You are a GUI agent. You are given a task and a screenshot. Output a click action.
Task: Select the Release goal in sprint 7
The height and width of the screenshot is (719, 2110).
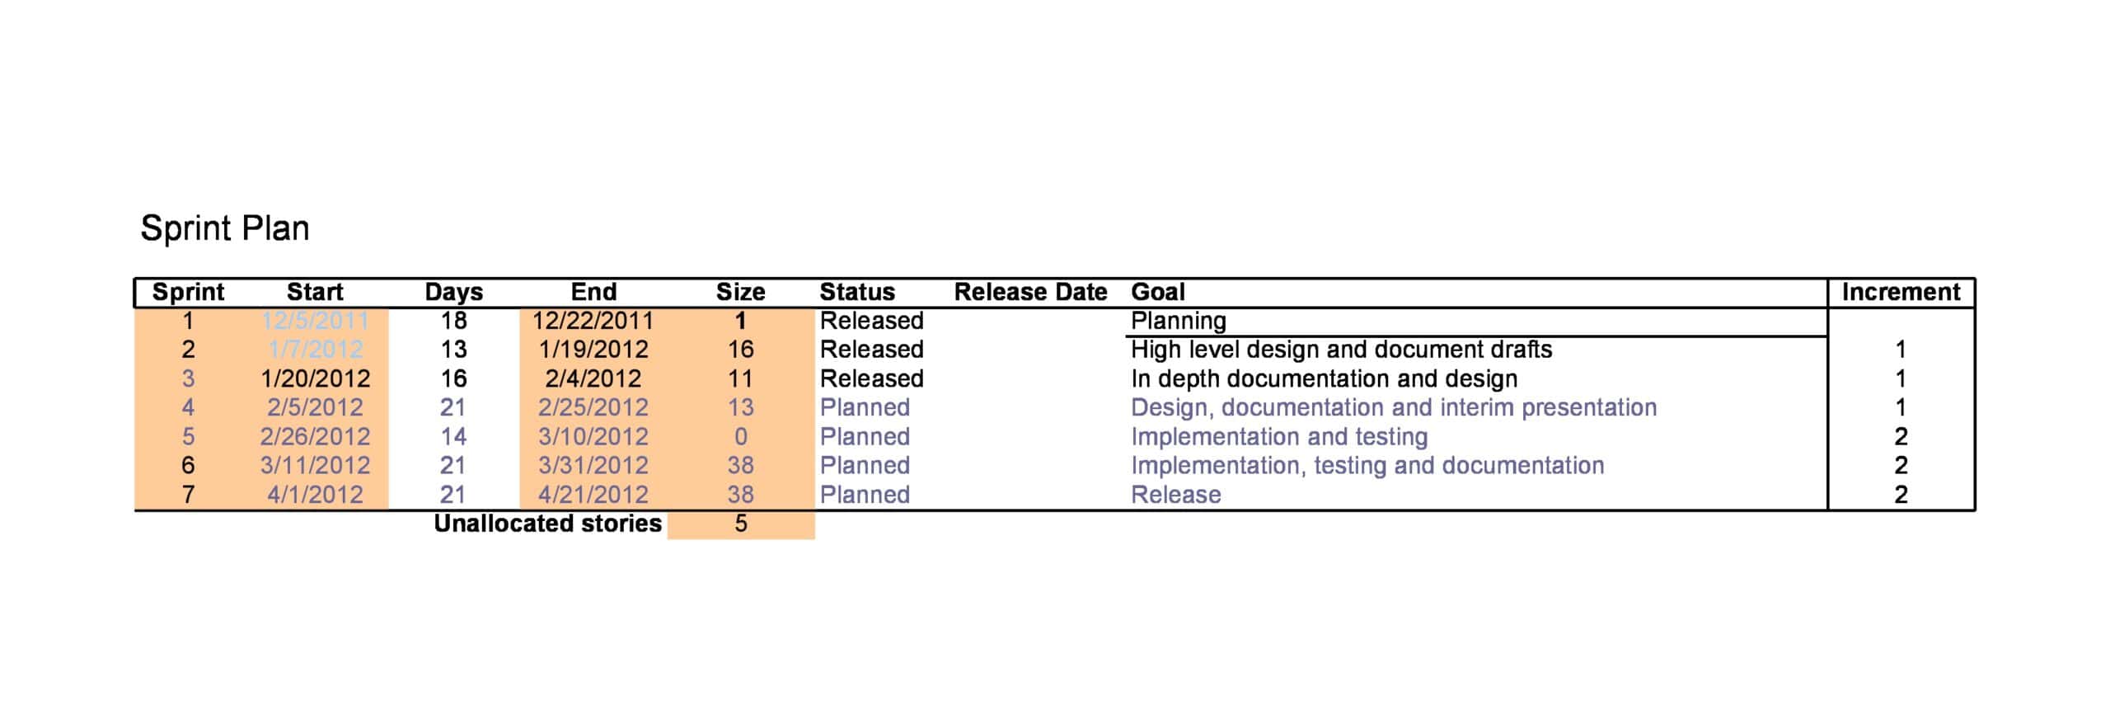click(x=1175, y=495)
